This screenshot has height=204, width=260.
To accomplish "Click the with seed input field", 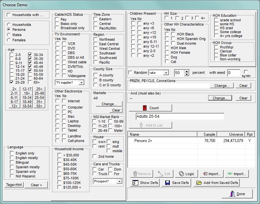I will point(234,72).
